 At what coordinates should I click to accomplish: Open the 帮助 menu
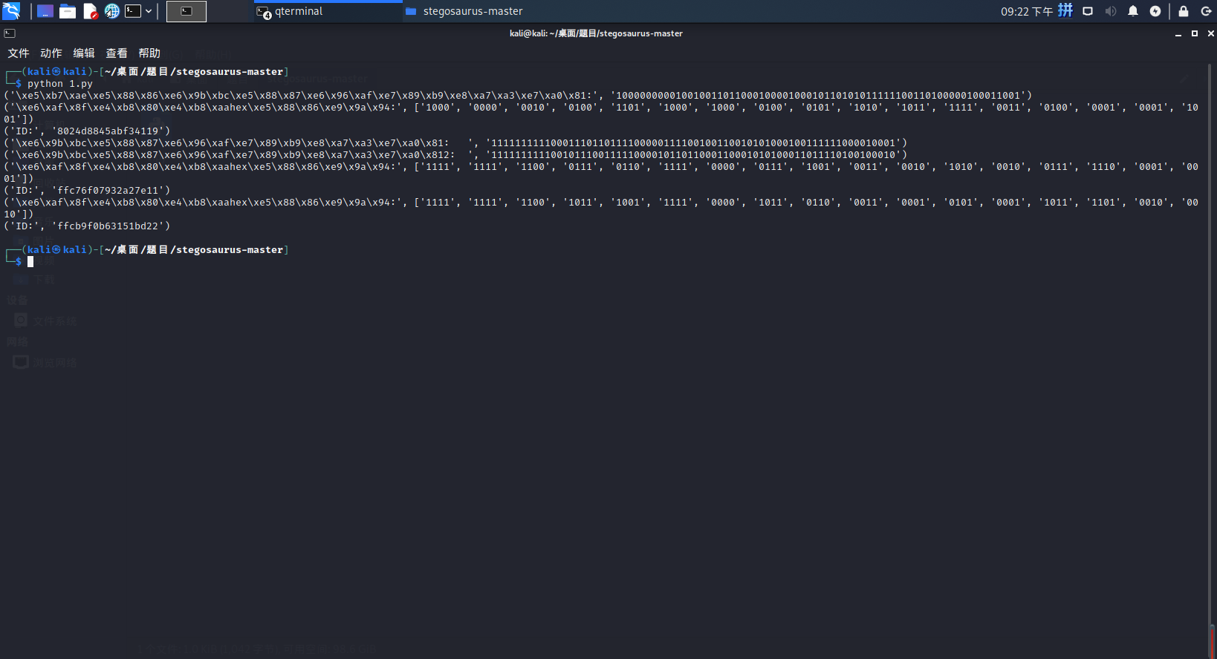[149, 53]
